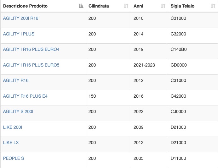This screenshot has width=218, height=168.
Task: Click the Anni header label
Action: pyautogui.click(x=138, y=6)
